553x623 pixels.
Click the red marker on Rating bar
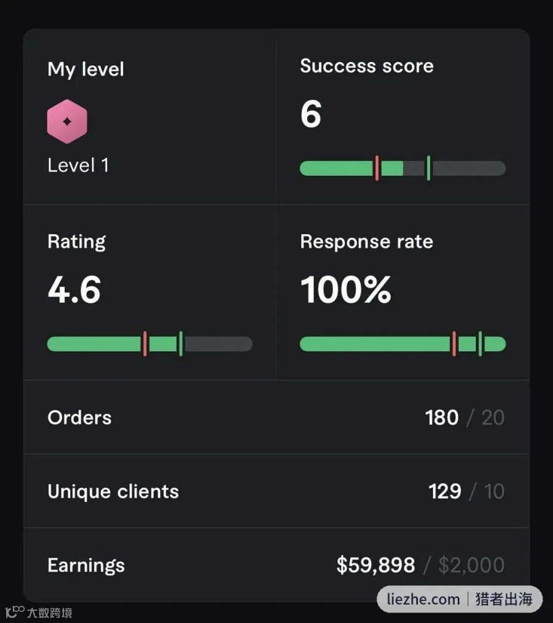tap(145, 344)
